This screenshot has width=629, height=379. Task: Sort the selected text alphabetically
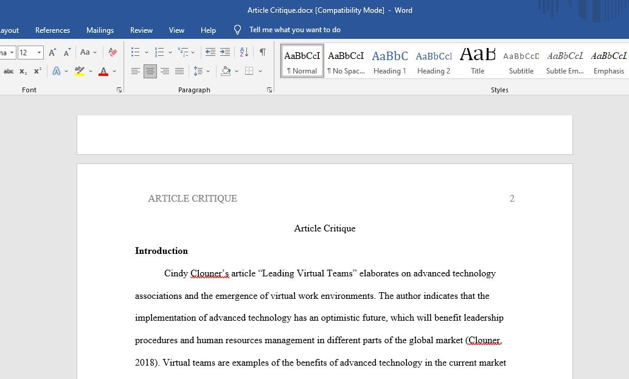coord(244,52)
